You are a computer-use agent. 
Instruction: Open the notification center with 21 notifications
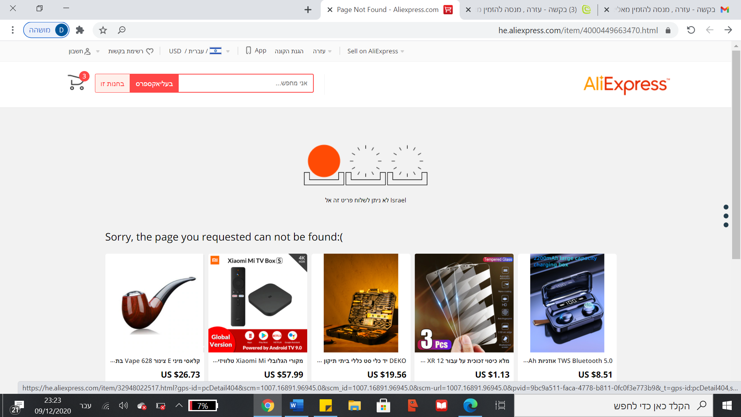click(x=17, y=407)
